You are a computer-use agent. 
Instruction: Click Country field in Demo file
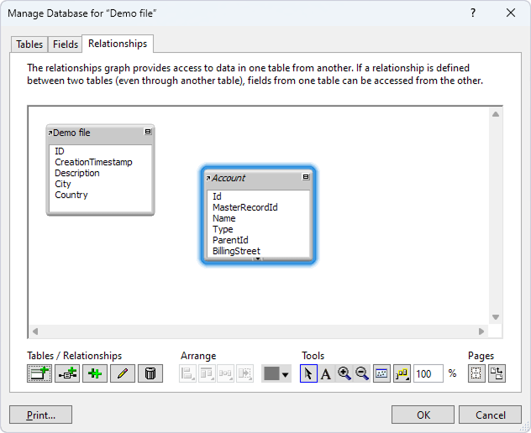pos(71,195)
